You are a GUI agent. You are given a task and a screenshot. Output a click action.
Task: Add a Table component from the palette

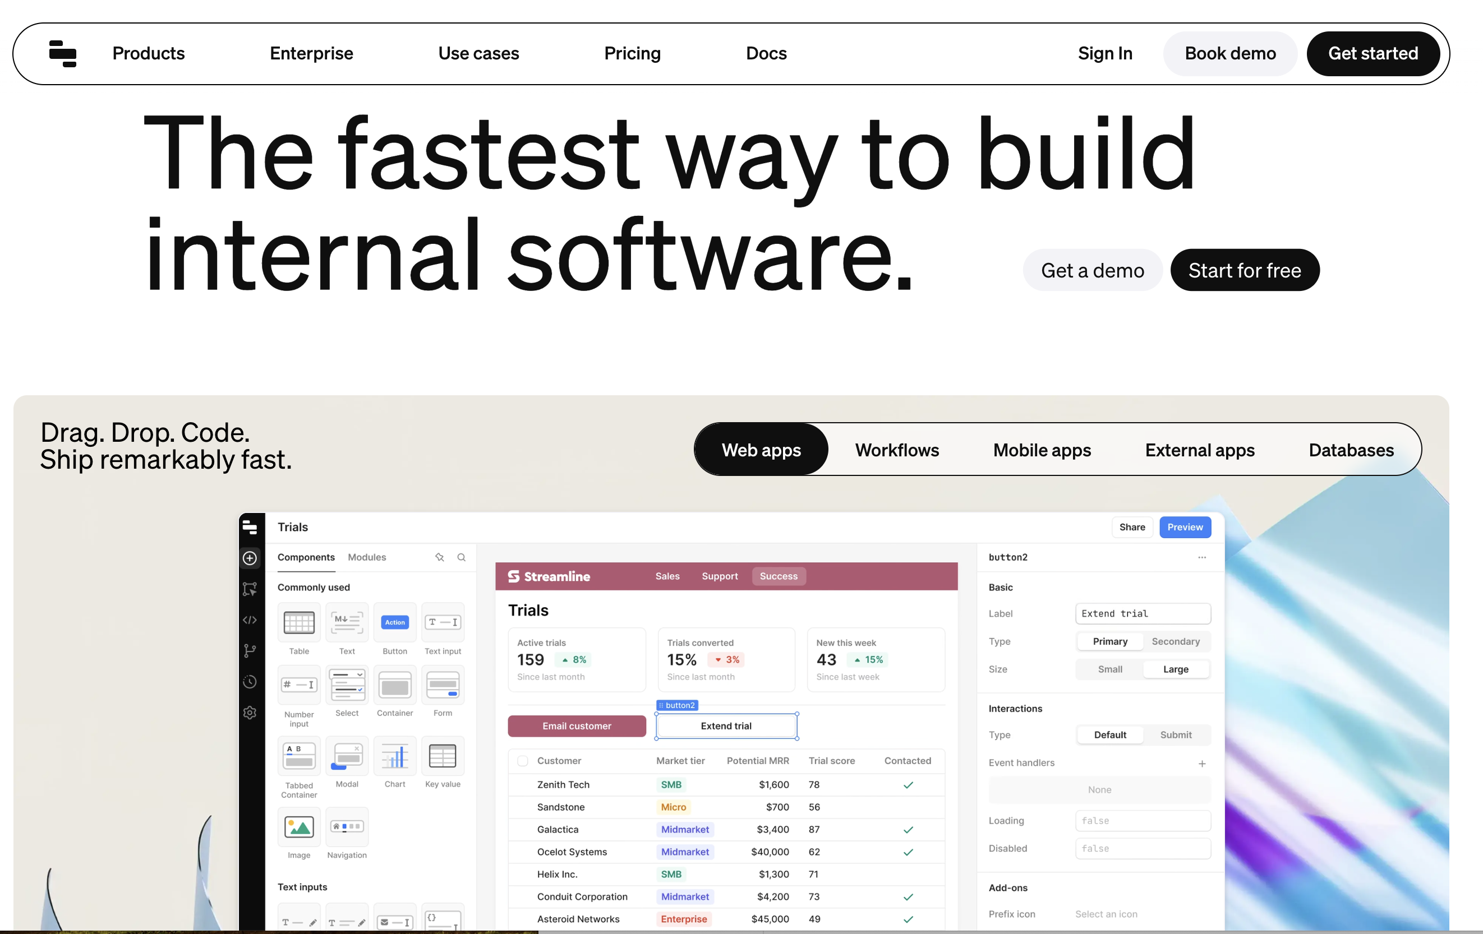point(299,623)
